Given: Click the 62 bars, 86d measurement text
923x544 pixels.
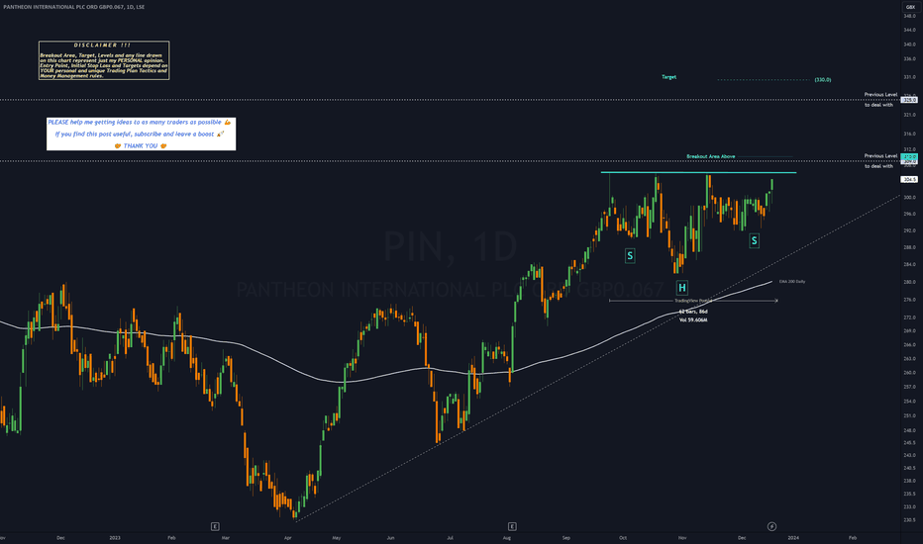Looking at the screenshot, I should point(693,312).
